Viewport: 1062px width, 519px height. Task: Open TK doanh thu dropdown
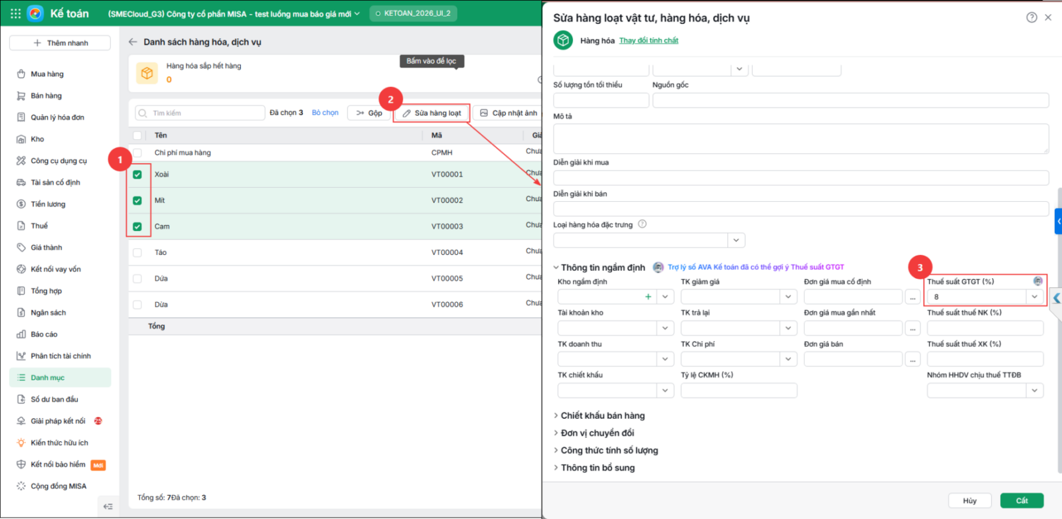click(665, 359)
